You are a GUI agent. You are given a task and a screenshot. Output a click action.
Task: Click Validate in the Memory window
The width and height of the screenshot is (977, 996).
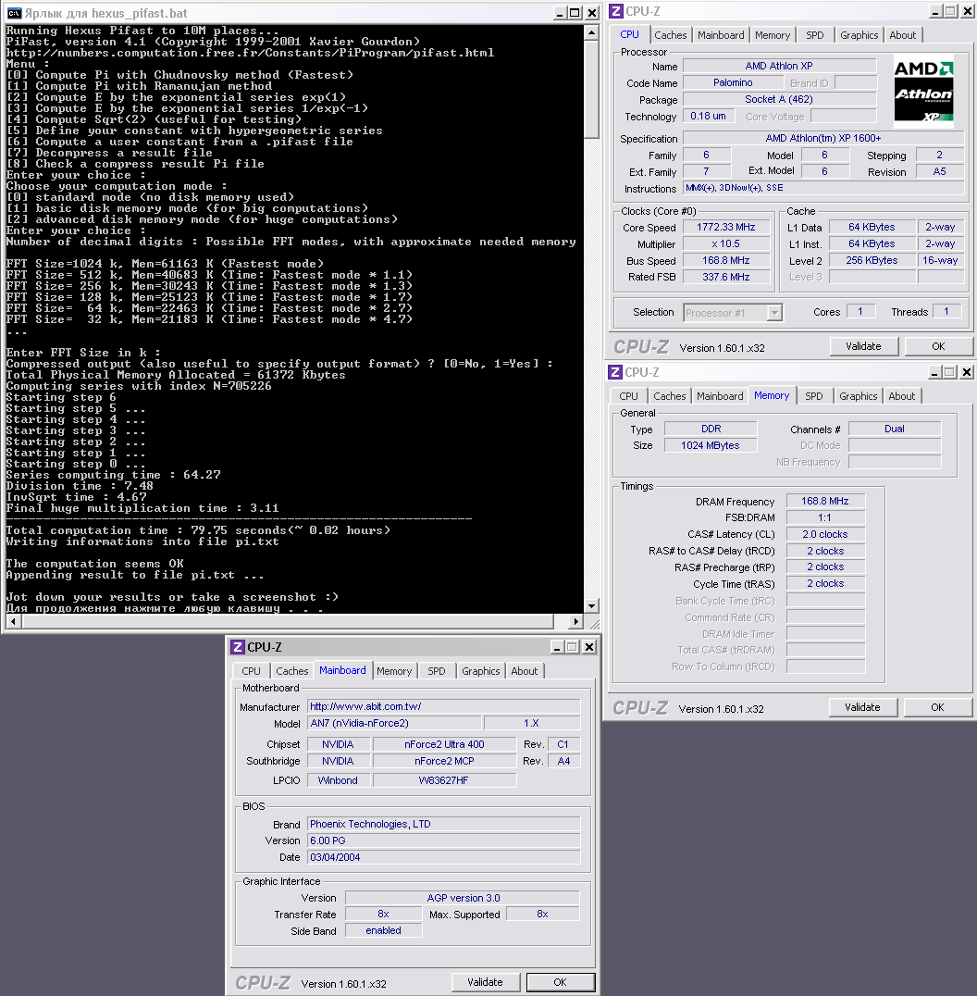(x=862, y=707)
